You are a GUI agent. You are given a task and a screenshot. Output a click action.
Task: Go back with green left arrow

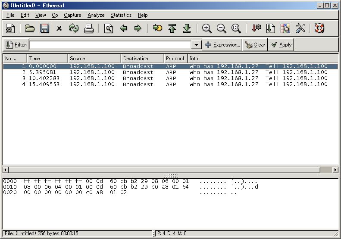[123, 28]
